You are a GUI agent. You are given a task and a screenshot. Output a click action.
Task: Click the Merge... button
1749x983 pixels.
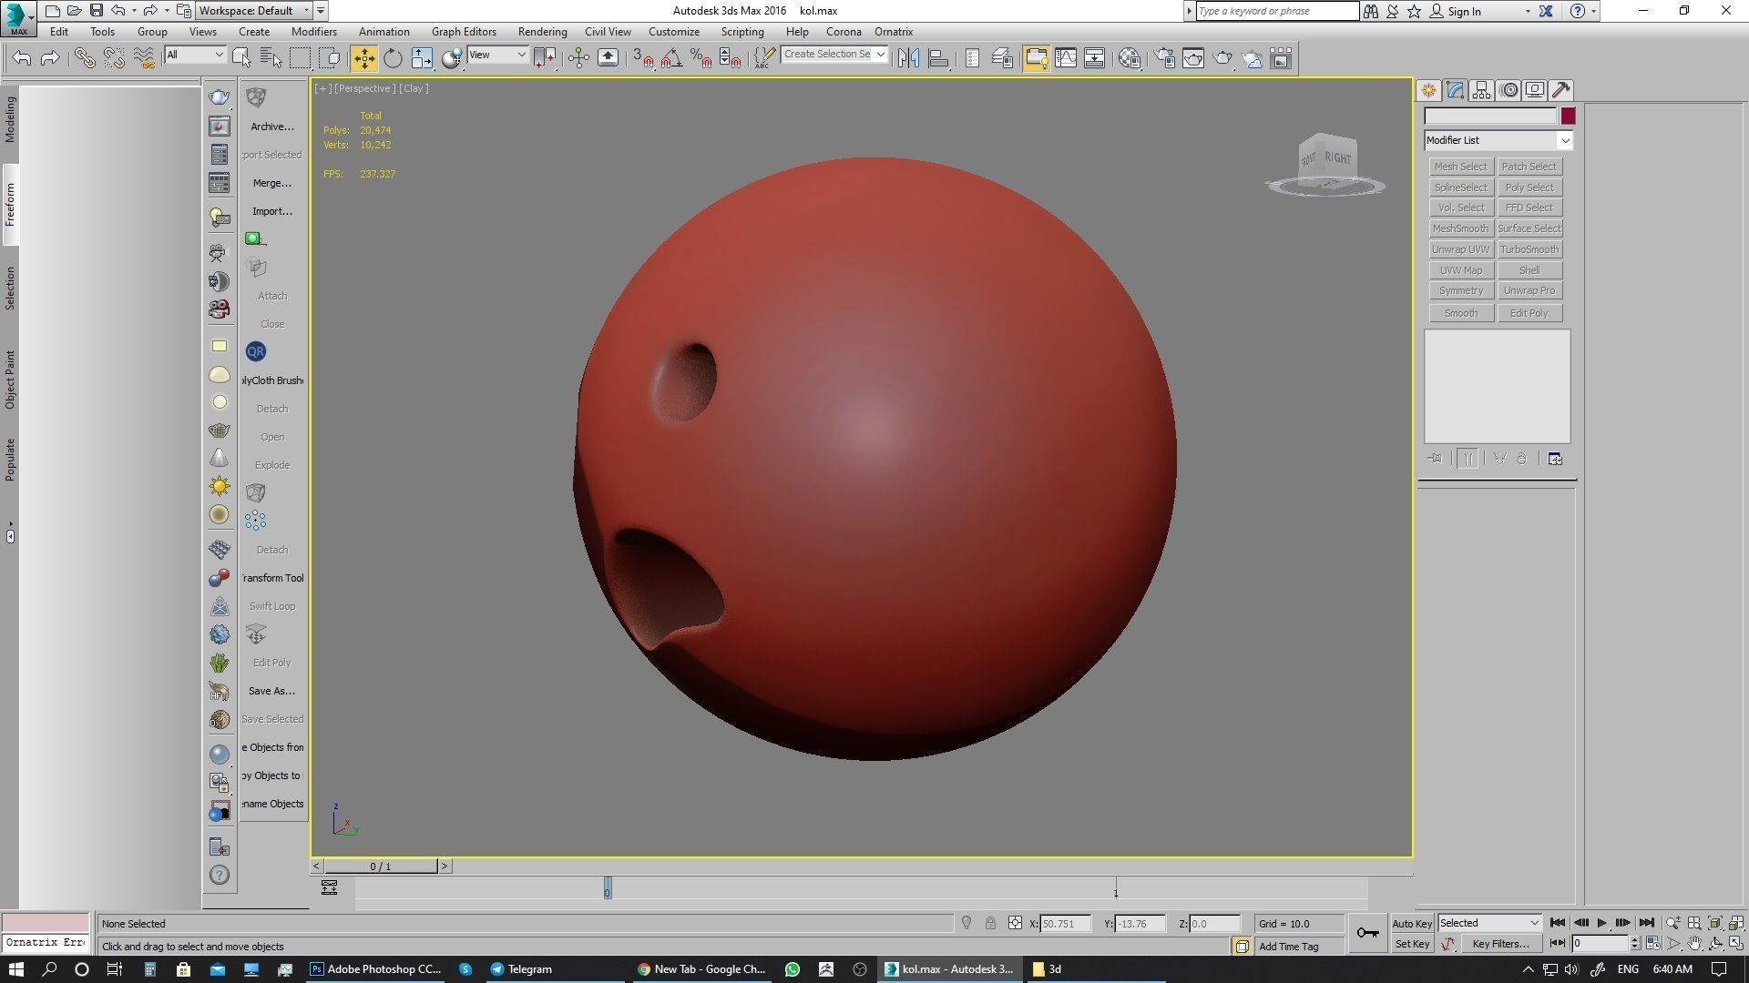(271, 183)
